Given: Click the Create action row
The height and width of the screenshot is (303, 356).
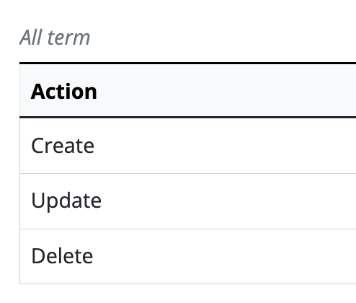Looking at the screenshot, I should (188, 146).
